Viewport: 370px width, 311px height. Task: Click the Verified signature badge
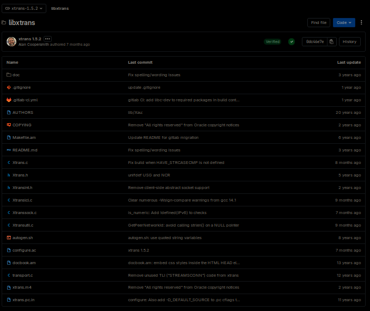(x=272, y=41)
